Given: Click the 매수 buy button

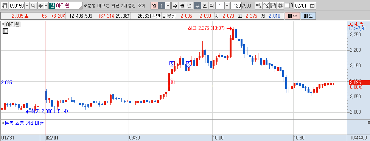Looking at the screenshot, I should [x=292, y=16].
